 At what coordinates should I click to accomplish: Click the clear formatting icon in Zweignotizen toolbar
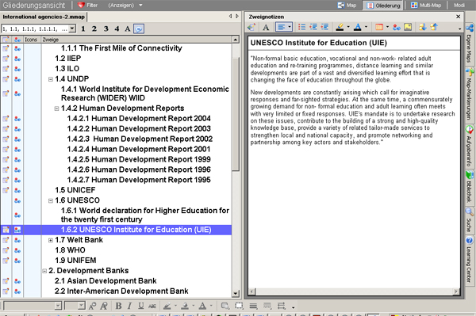coord(251,27)
